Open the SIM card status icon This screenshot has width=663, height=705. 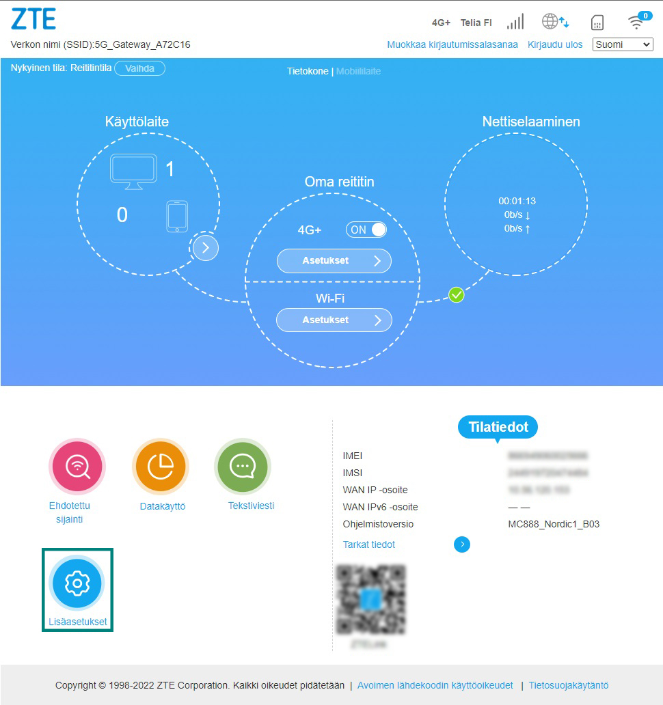point(597,23)
